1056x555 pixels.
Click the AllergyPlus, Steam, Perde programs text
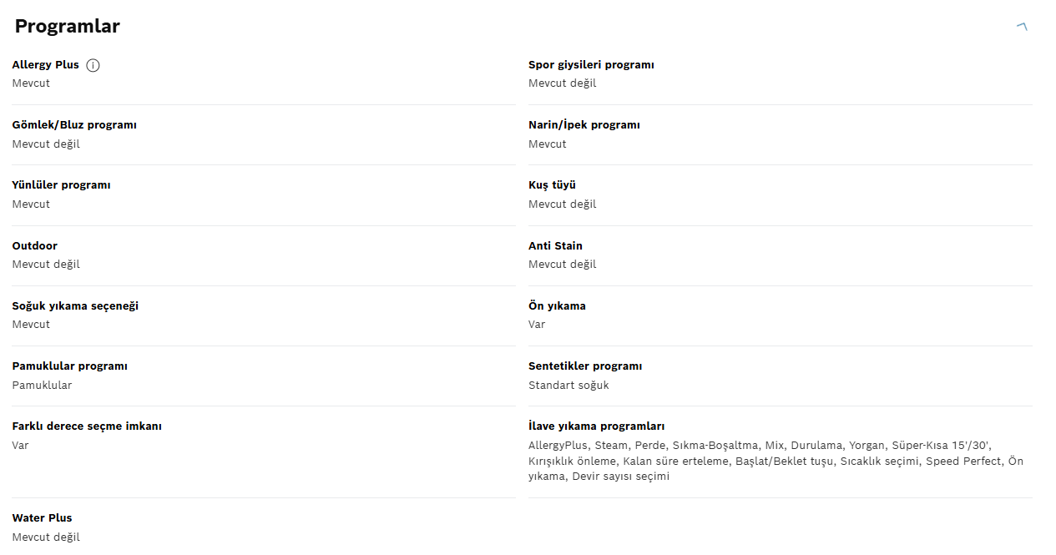[x=776, y=461]
